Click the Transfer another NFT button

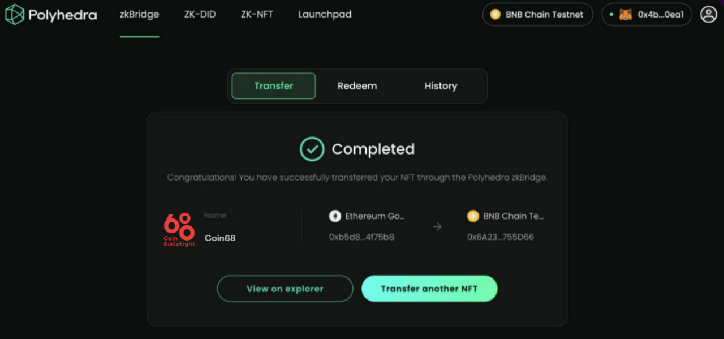coord(429,289)
